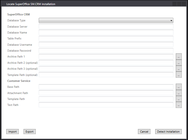Cancel the locate installation dialog
188x140 pixels.
click(144, 131)
